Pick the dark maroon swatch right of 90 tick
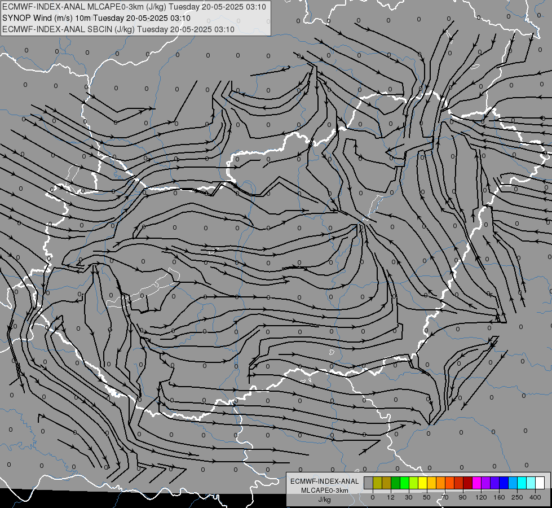Image resolution: width=552 pixels, height=508 pixels. click(x=468, y=483)
